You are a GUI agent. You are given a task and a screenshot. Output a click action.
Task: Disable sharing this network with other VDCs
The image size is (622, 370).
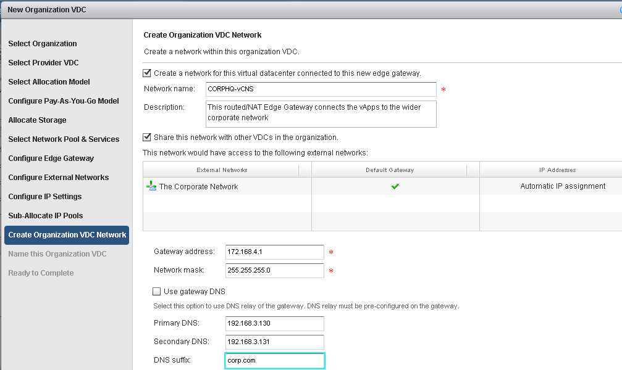coord(147,137)
